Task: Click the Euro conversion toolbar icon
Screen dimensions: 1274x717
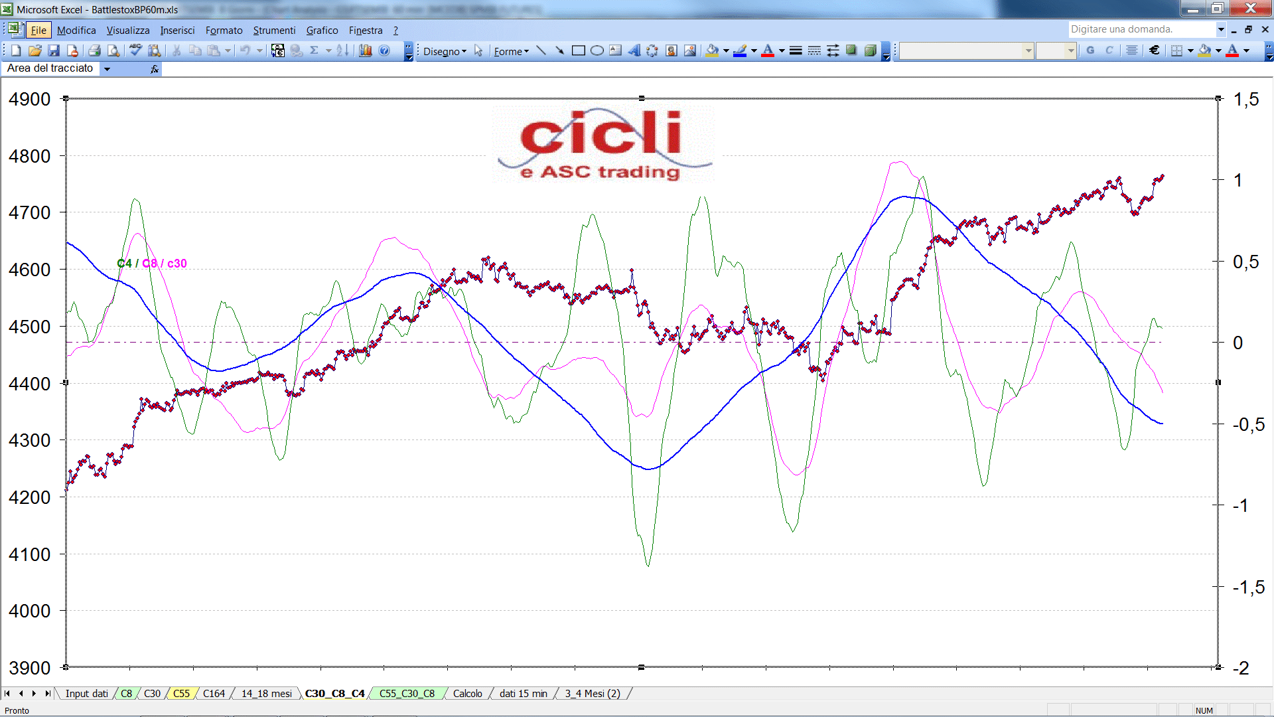Action: click(x=278, y=50)
